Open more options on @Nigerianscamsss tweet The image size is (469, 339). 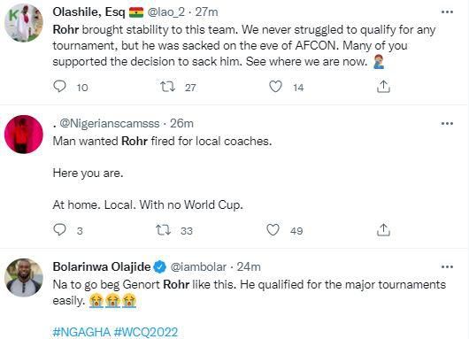pos(447,123)
